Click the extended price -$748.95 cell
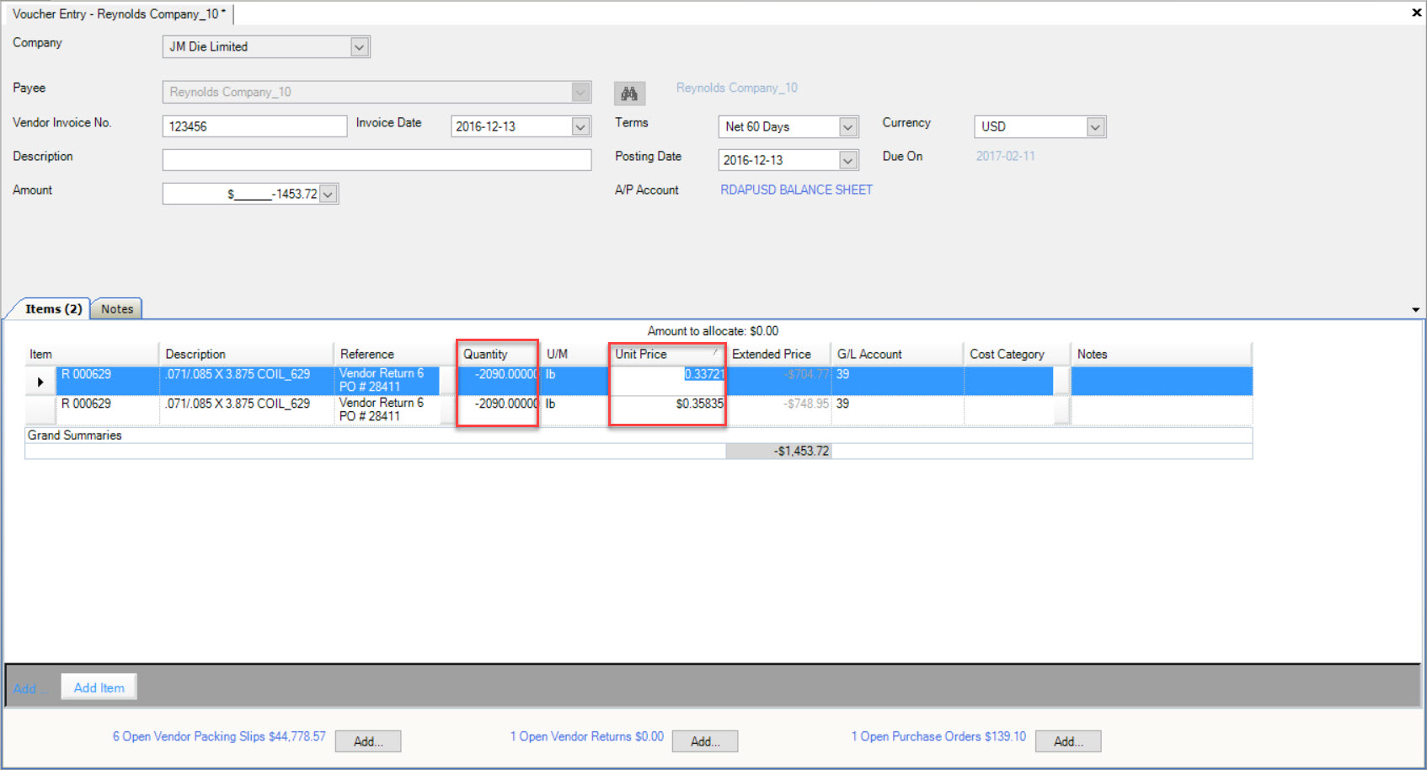This screenshot has width=1427, height=770. click(778, 409)
